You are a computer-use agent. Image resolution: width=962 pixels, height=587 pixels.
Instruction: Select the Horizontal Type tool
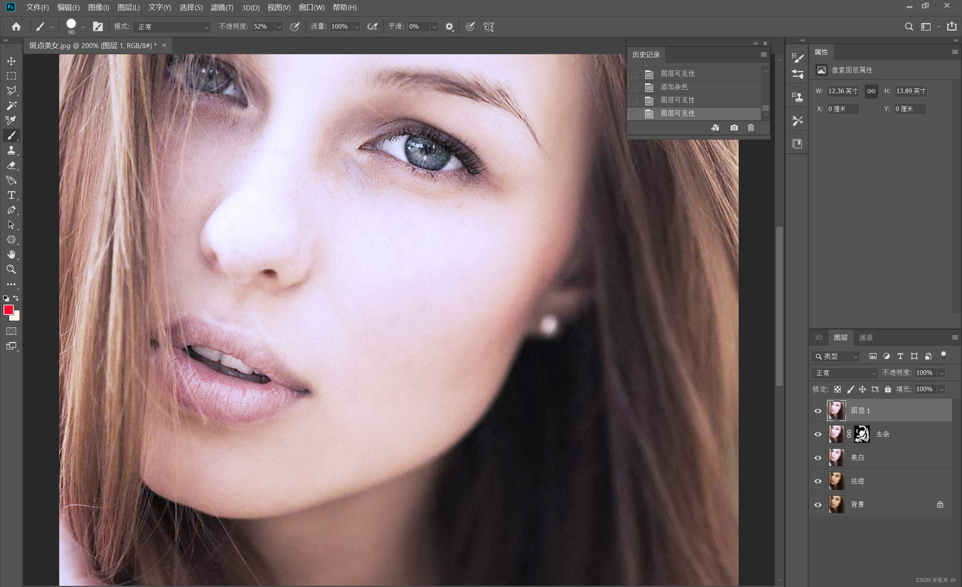[x=11, y=195]
